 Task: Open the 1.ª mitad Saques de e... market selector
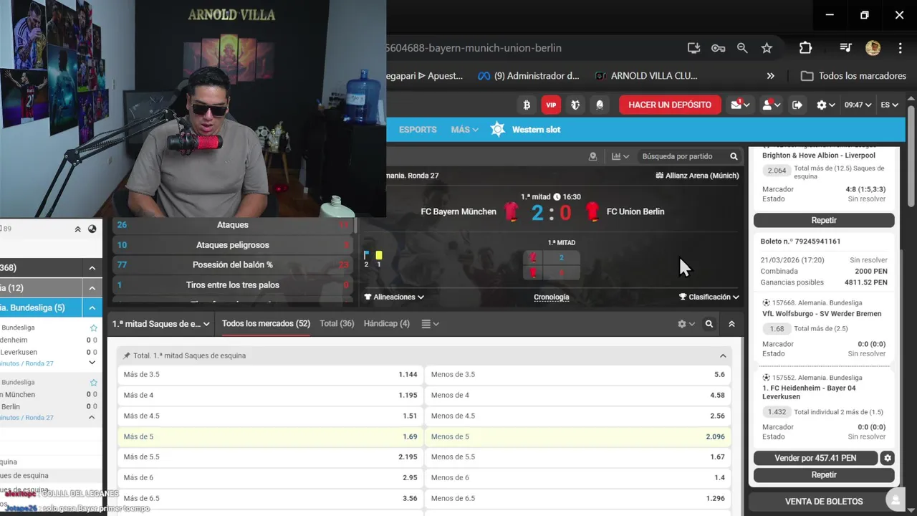161,324
